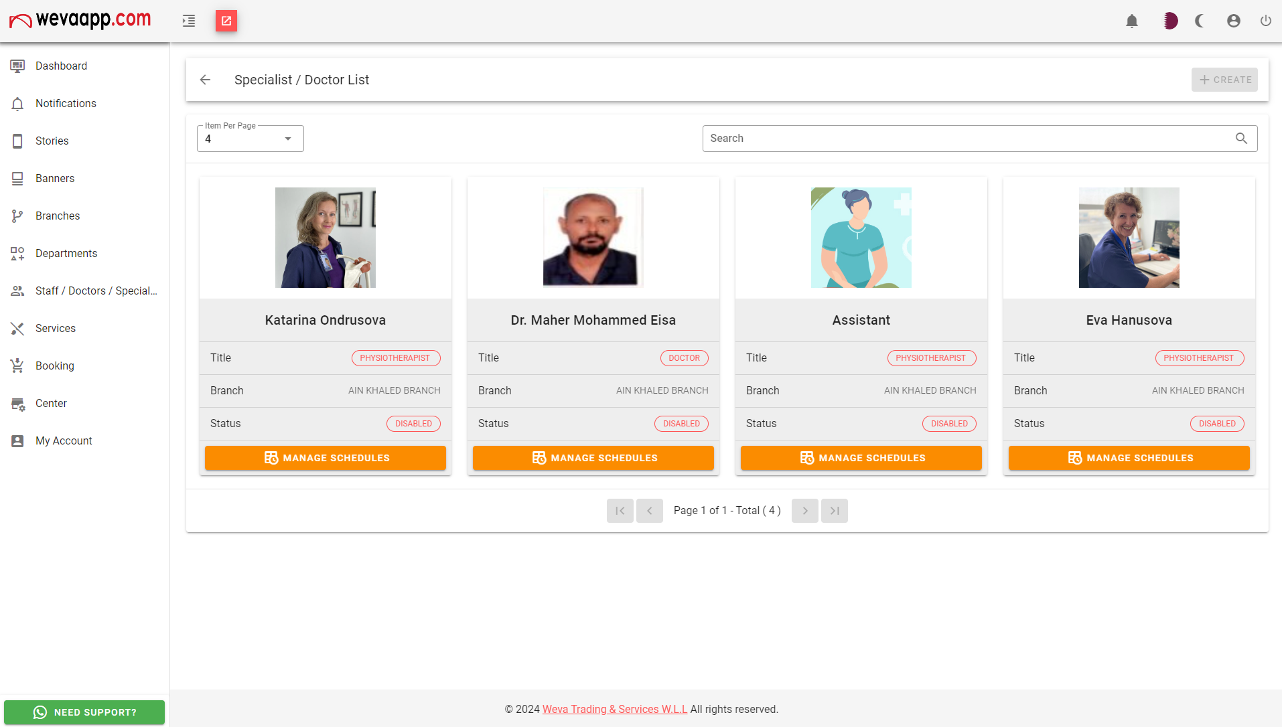Click Assistant's AIN KHALED BRANCH text
Image resolution: width=1282 pixels, height=727 pixels.
click(930, 390)
